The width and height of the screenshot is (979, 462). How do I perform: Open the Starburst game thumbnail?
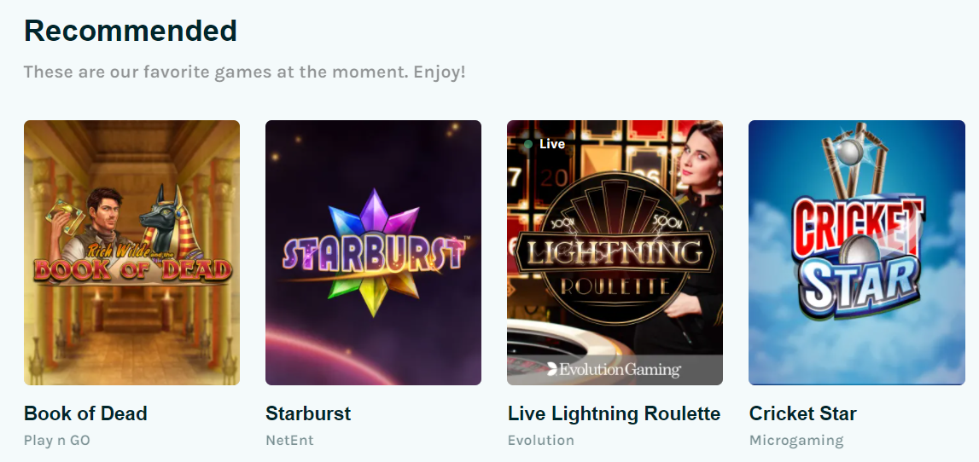click(x=373, y=252)
